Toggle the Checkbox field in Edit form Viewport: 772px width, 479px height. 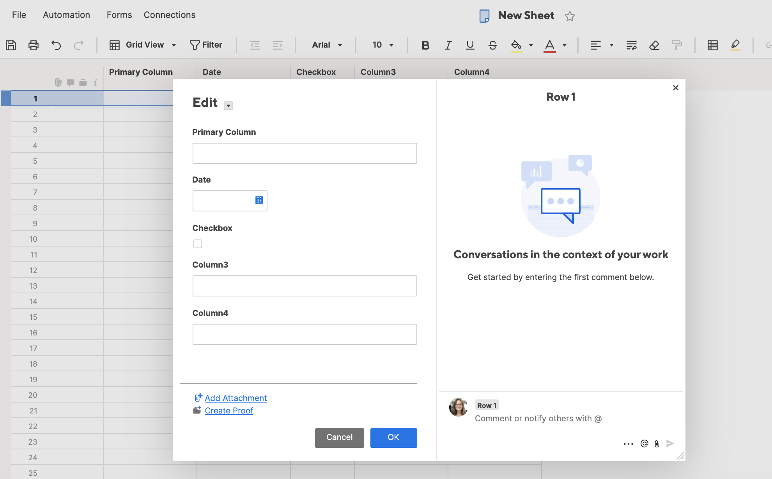tap(198, 244)
